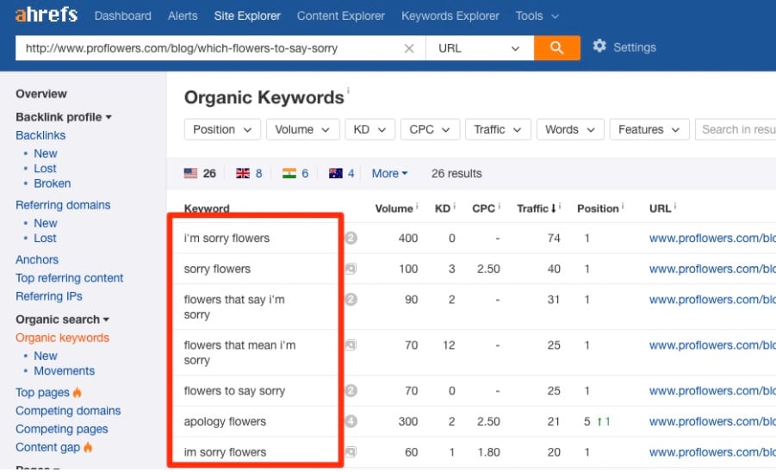Open Referring domains link
This screenshot has width=776, height=472.
[x=63, y=205]
